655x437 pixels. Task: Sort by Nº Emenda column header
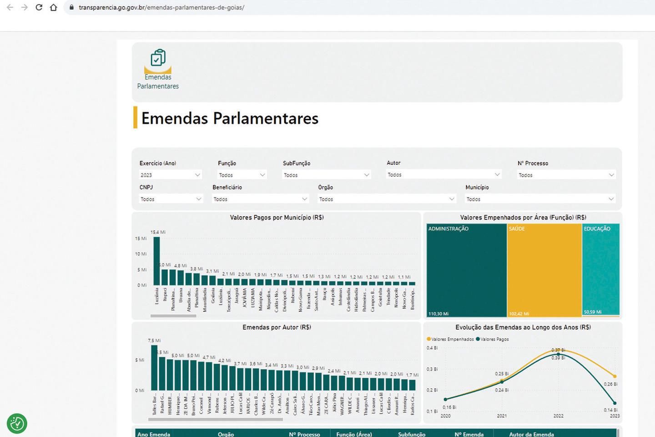coord(469,434)
